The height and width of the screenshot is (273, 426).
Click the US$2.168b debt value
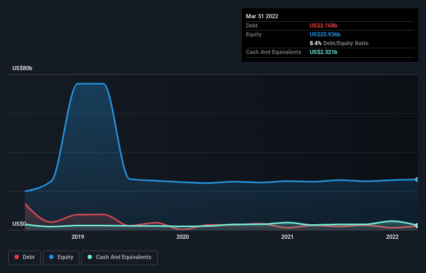(x=323, y=25)
